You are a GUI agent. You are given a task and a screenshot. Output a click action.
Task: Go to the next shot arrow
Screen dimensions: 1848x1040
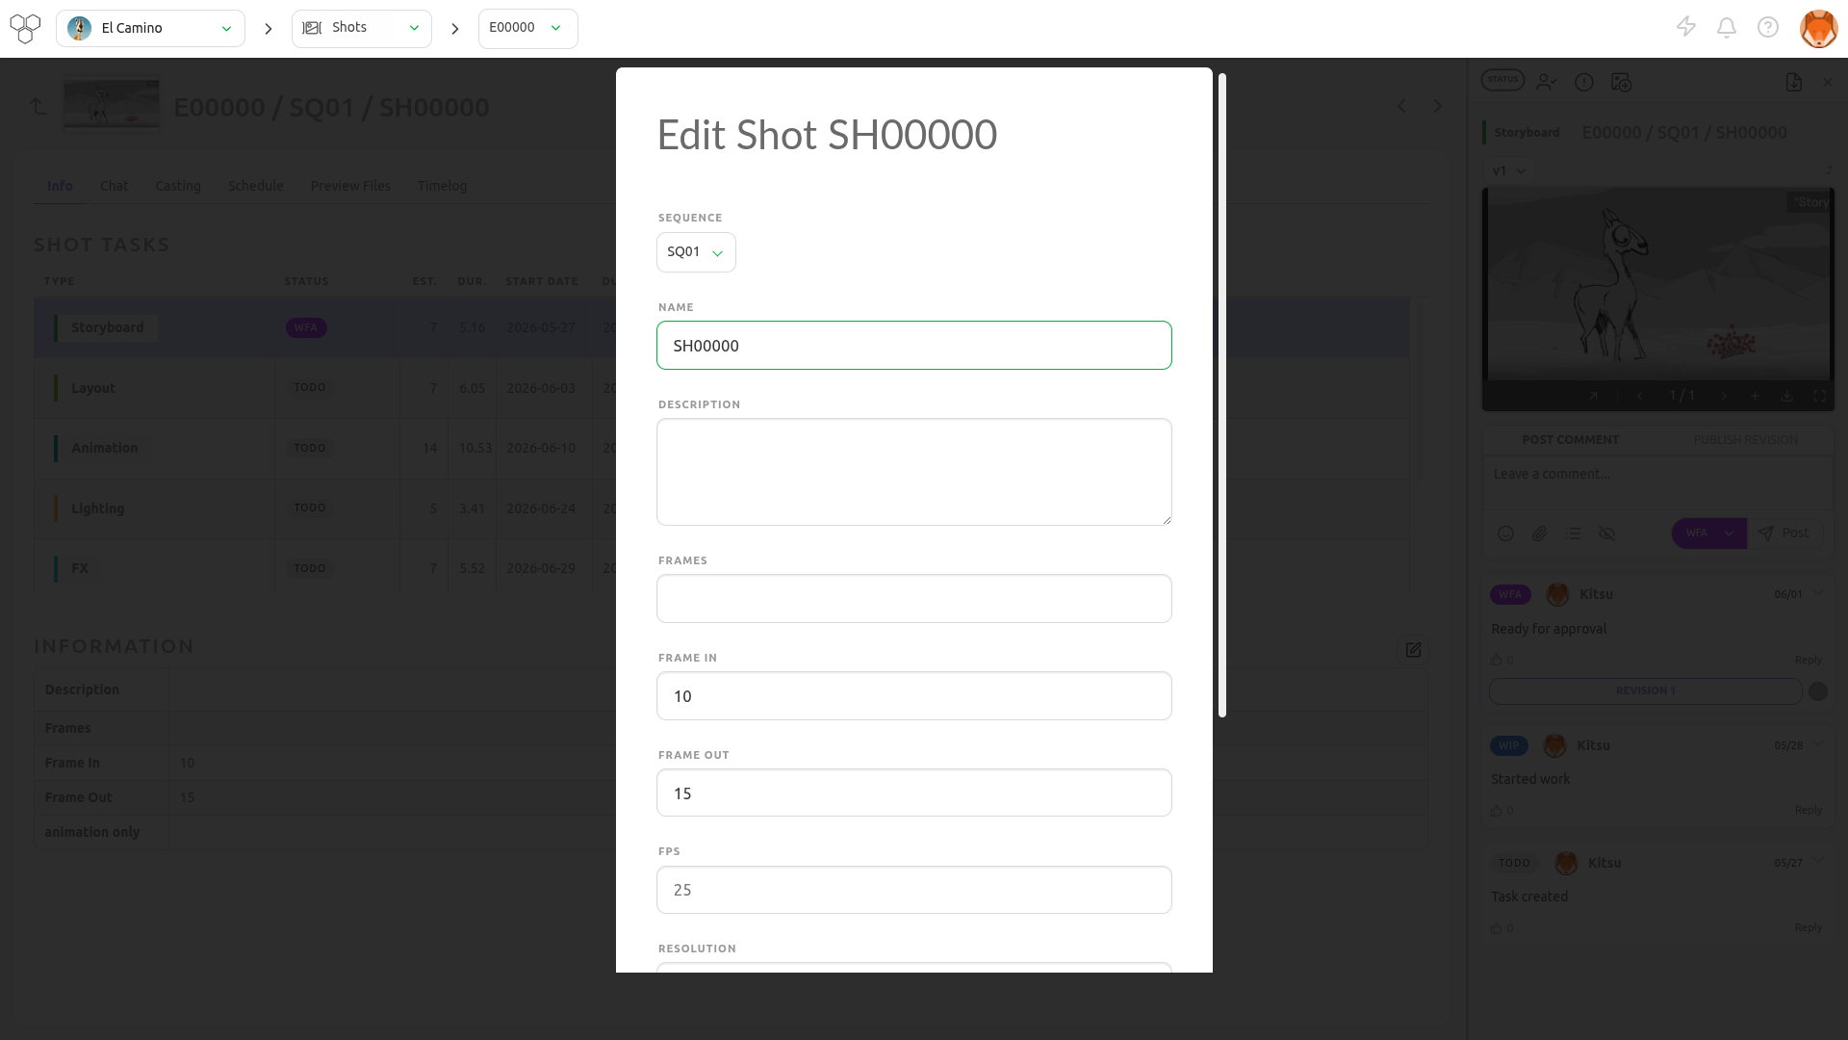pos(1437,106)
